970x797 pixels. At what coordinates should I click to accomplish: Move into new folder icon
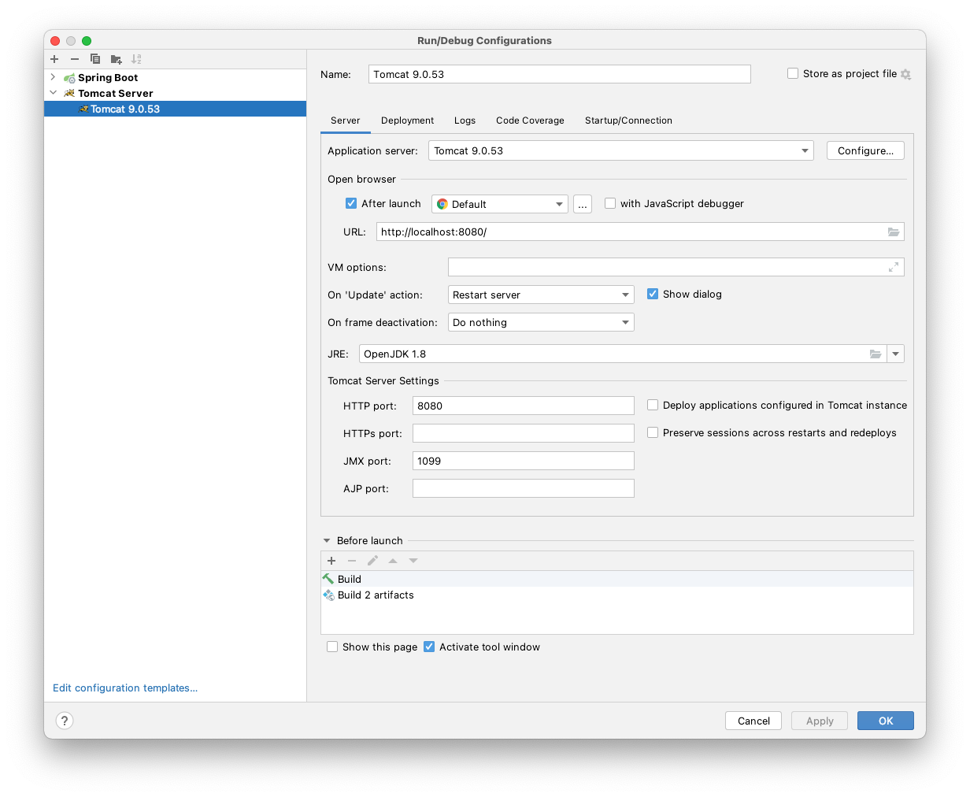116,59
